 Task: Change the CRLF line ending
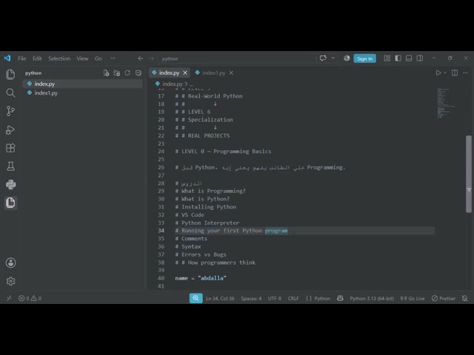pos(293,298)
